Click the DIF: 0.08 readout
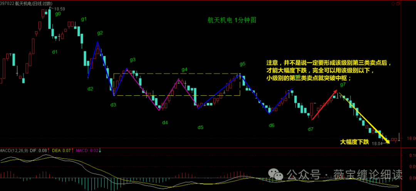416x191 pixels. pyautogui.click(x=39, y=151)
